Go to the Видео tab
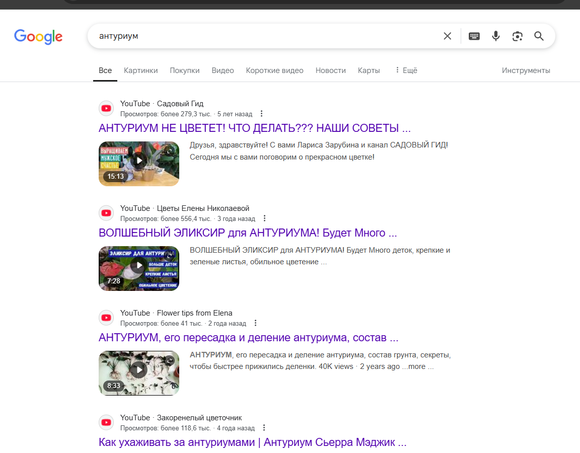 click(x=223, y=70)
